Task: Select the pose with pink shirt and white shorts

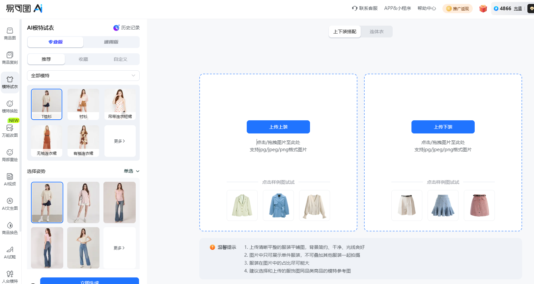Action: [83, 202]
